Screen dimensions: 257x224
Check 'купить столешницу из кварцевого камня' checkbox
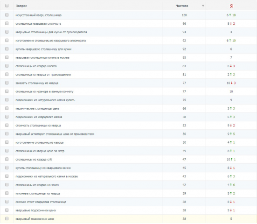[7, 168]
